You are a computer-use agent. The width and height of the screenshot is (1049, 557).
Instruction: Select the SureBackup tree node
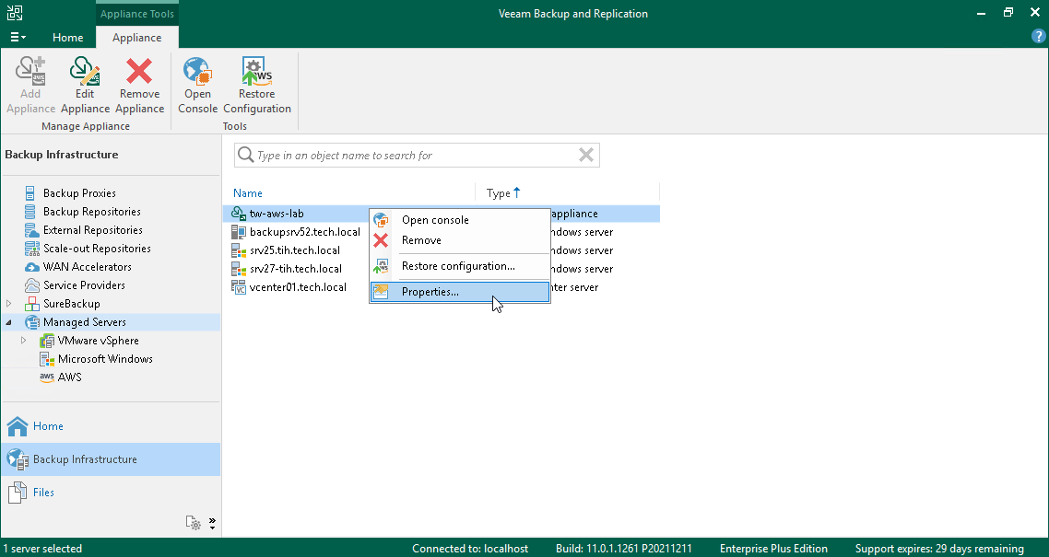71,303
